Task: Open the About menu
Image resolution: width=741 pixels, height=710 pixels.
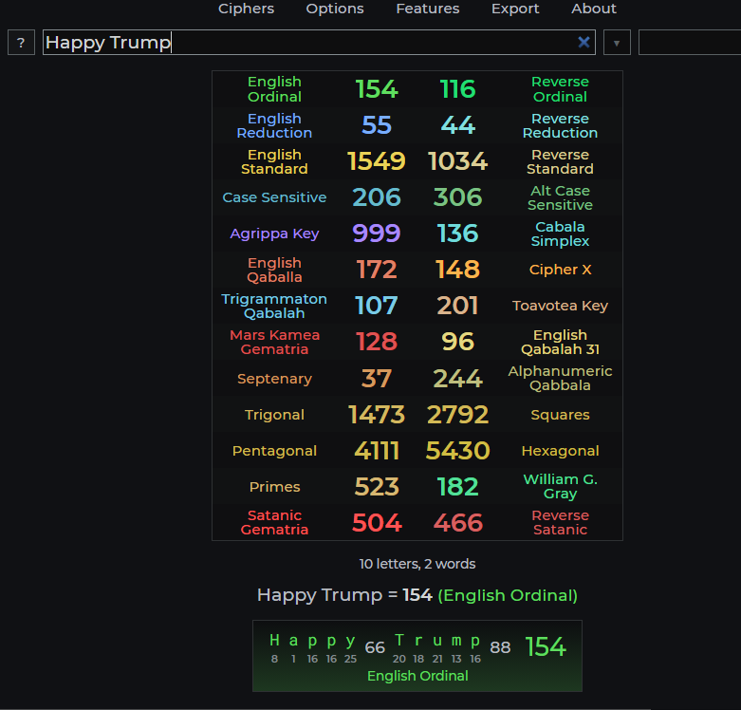Action: pos(594,9)
